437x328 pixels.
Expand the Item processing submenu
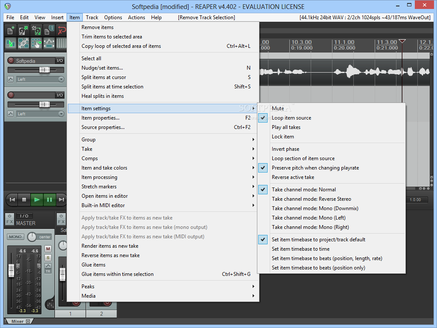coord(163,177)
